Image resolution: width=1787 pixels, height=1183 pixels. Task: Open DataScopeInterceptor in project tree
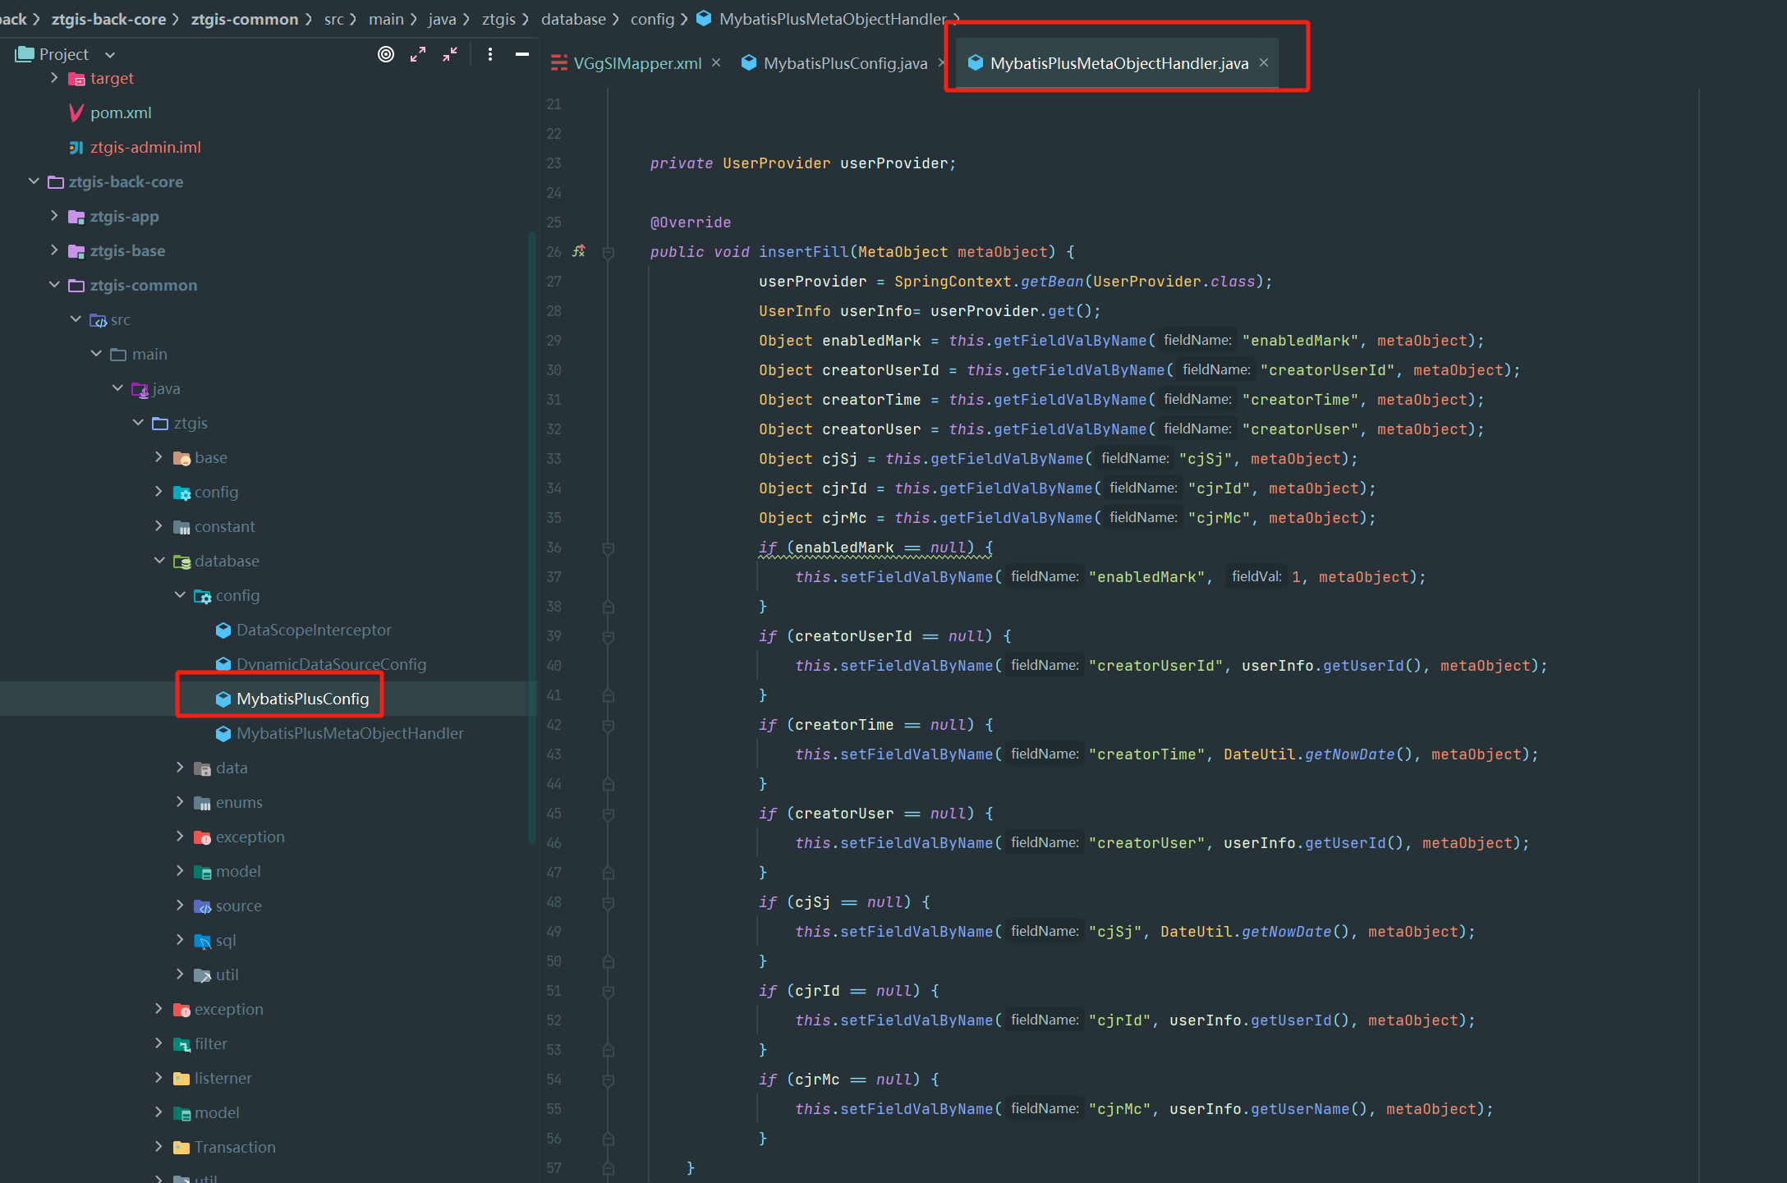(313, 630)
